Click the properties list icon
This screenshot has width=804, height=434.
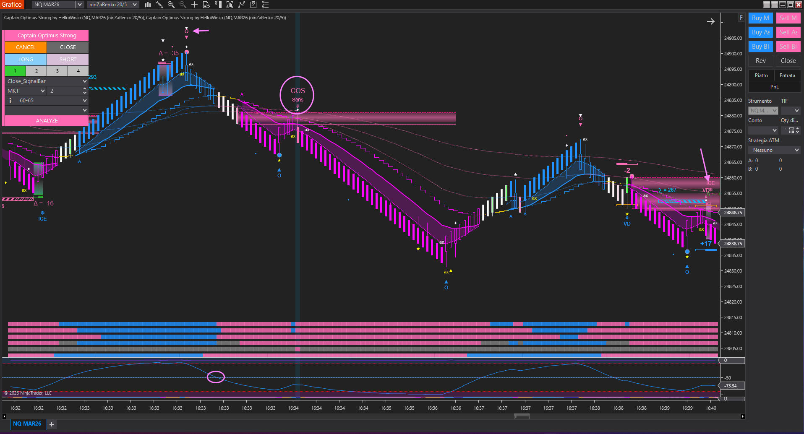265,5
